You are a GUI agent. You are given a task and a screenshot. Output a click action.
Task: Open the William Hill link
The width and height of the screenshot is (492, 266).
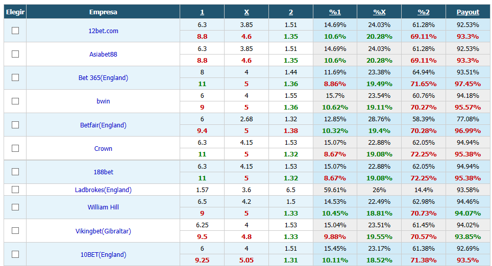click(x=103, y=207)
